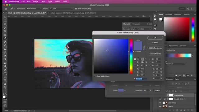Open the Color panel options menu

click(x=195, y=15)
